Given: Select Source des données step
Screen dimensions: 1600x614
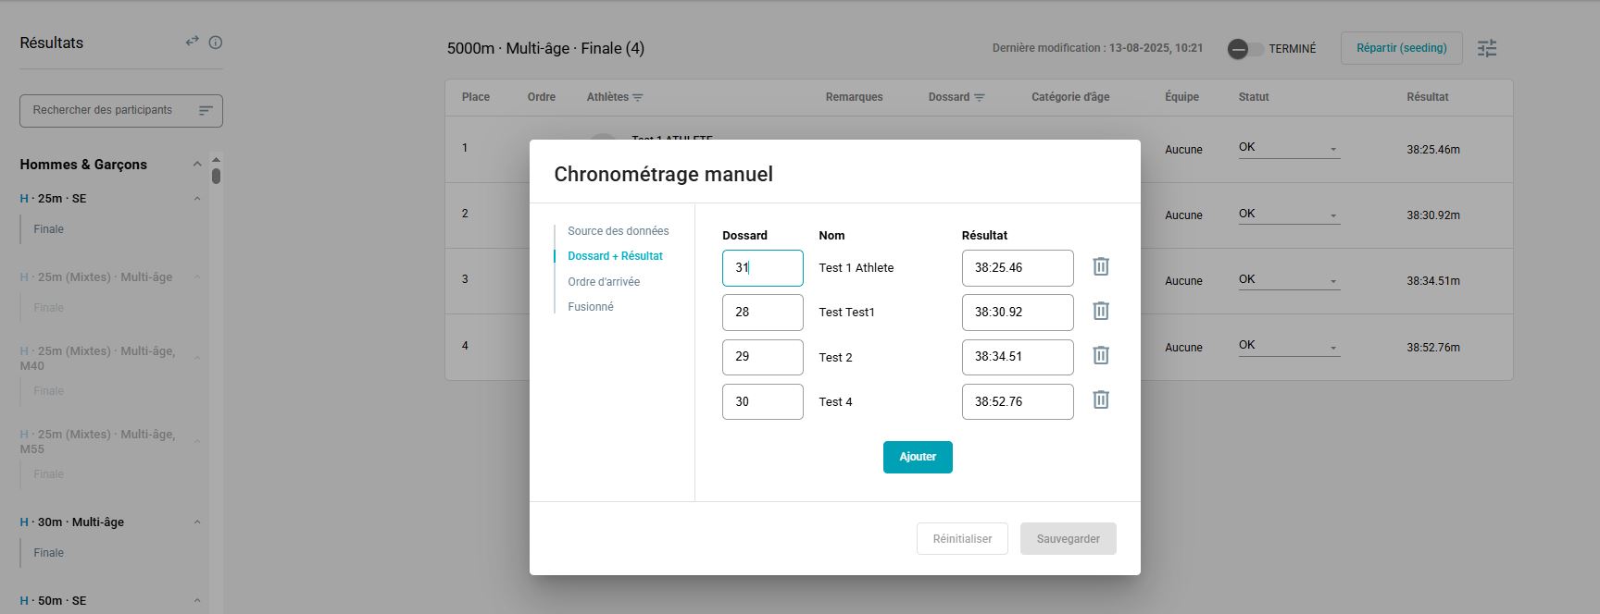Looking at the screenshot, I should click(x=618, y=231).
